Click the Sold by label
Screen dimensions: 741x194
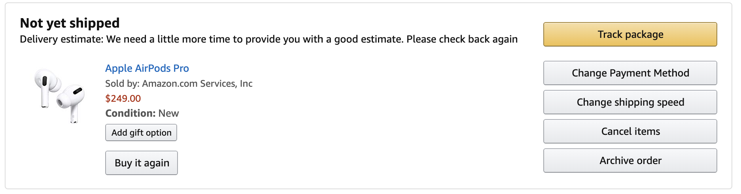pos(122,84)
